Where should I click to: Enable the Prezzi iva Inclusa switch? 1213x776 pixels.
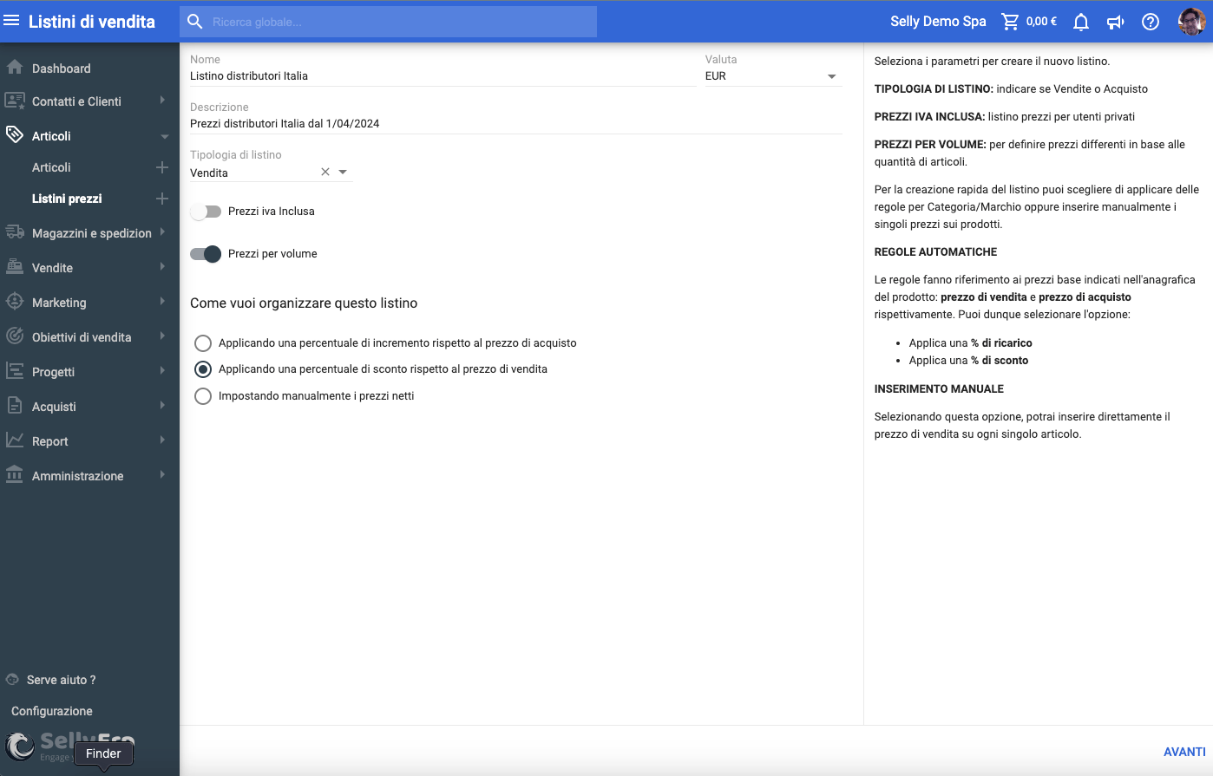tap(207, 212)
